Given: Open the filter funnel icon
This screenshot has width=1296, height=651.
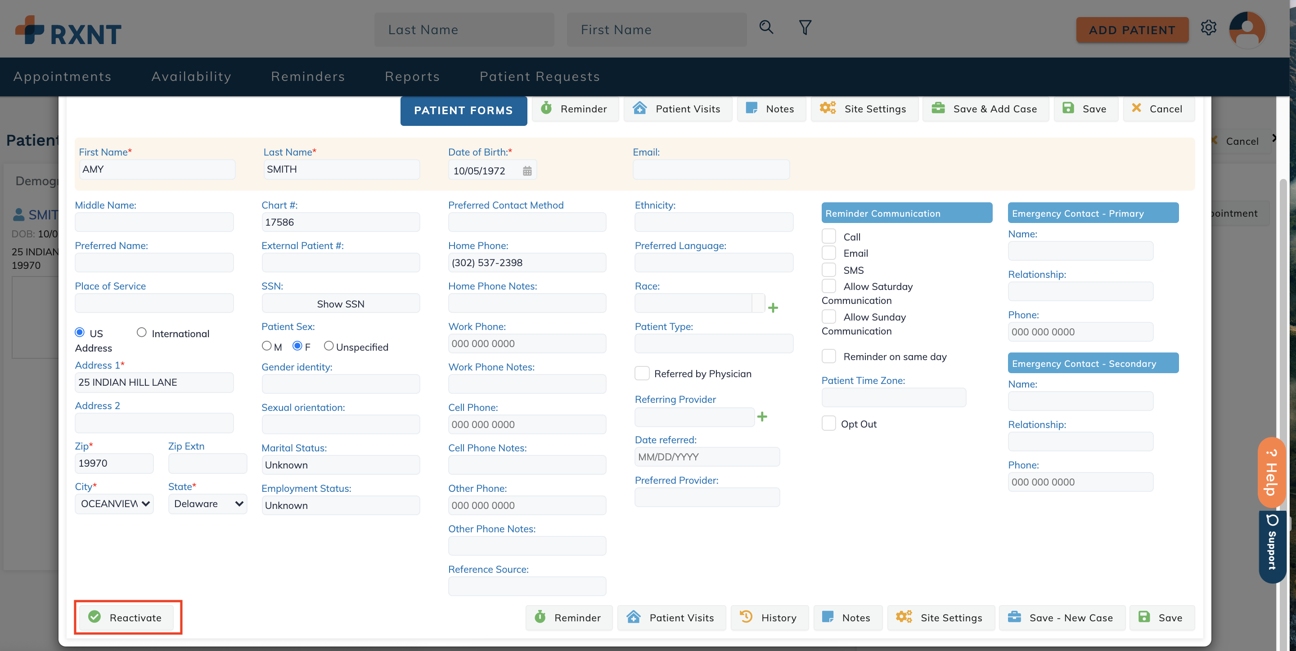Looking at the screenshot, I should click(805, 27).
